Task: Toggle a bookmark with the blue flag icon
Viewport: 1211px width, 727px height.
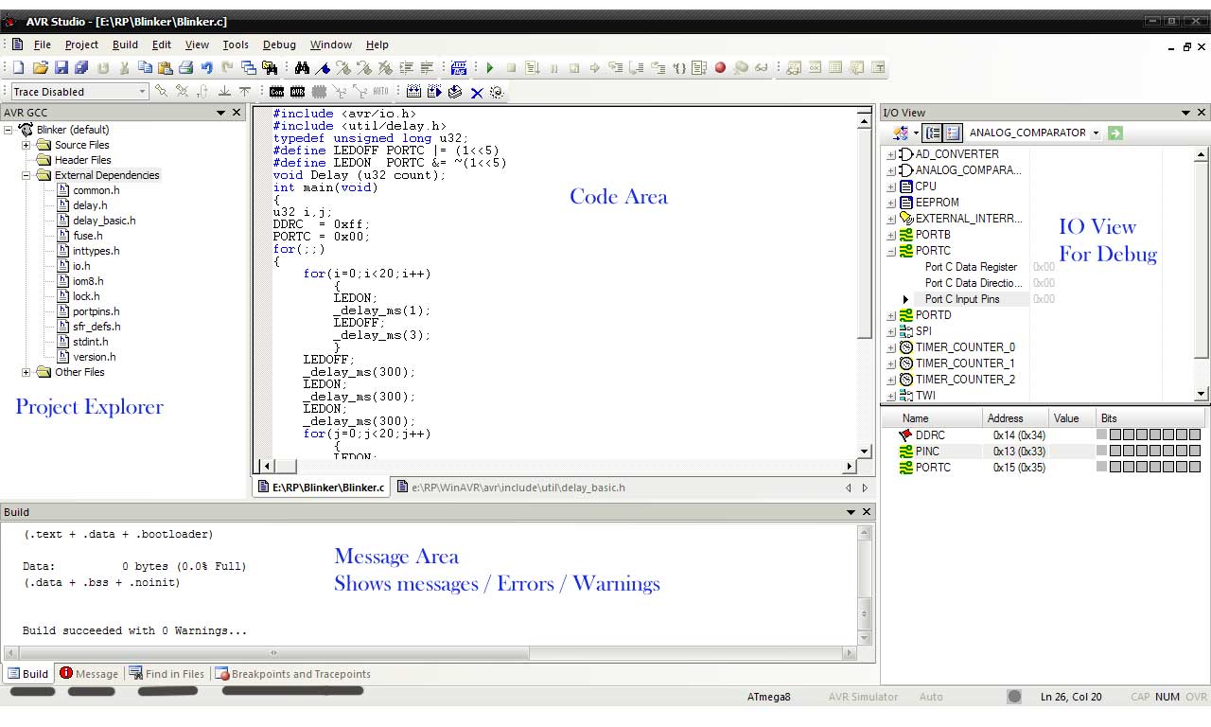Action: [x=323, y=68]
